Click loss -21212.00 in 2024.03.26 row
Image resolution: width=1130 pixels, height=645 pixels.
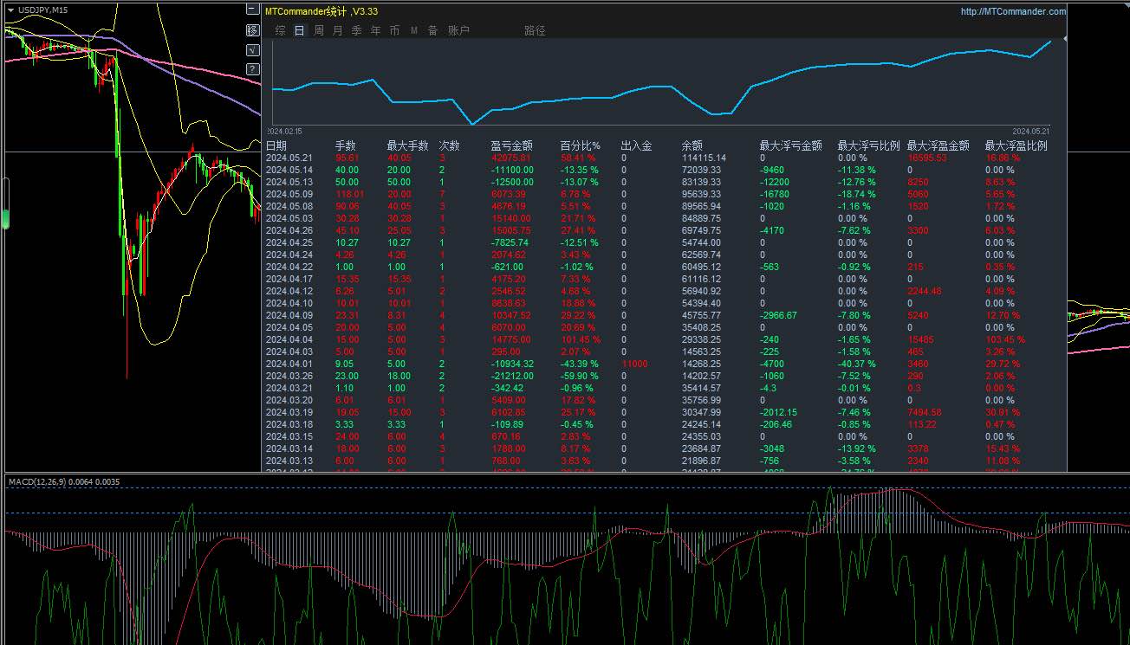tap(512, 376)
